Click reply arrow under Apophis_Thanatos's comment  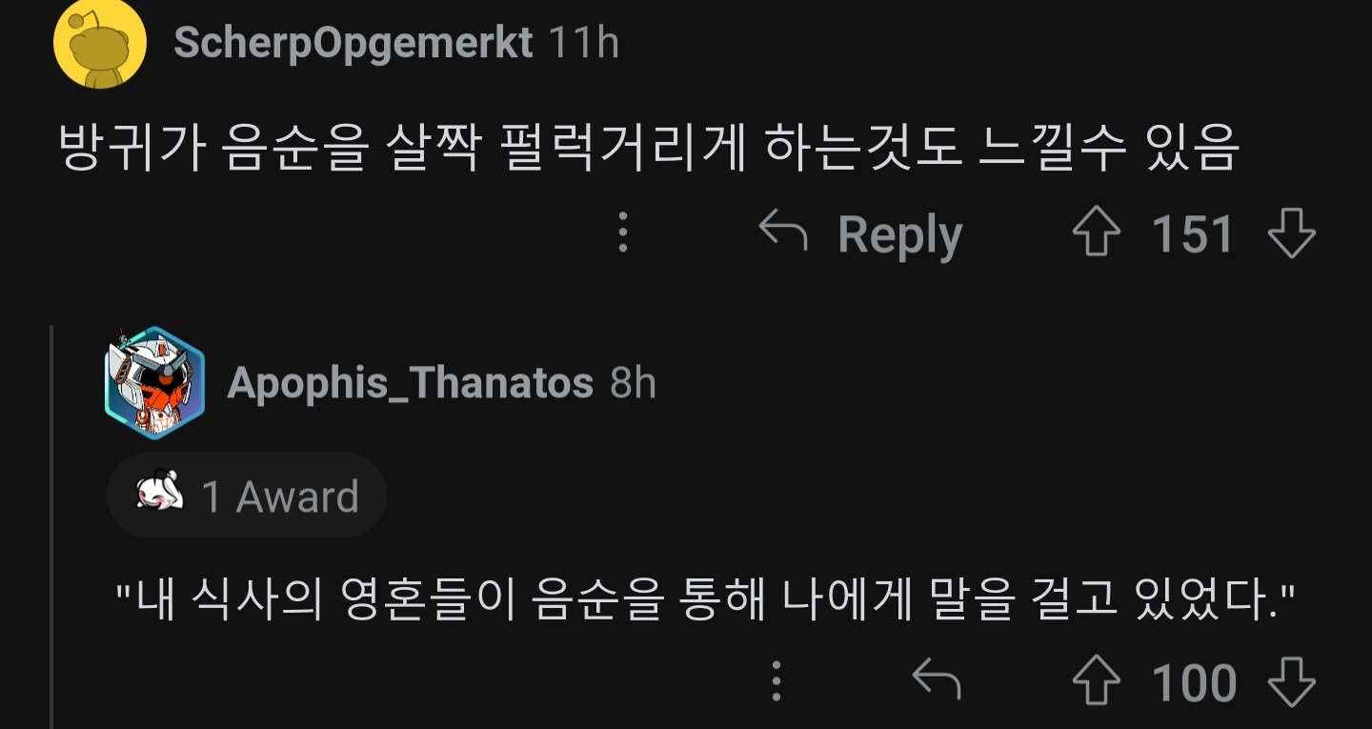pos(937,680)
